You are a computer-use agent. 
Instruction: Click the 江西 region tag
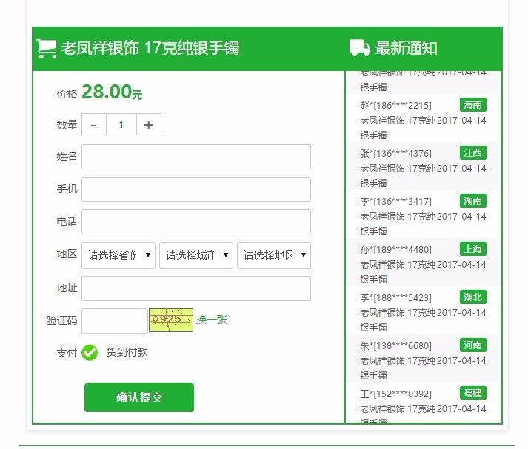[x=473, y=153]
